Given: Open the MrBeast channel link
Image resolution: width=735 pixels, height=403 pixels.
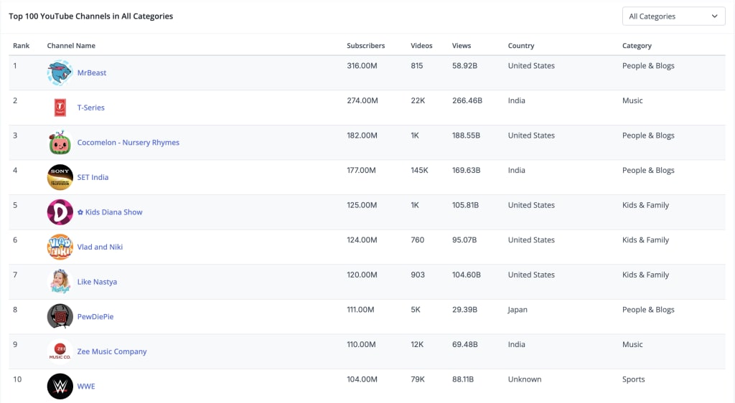Looking at the screenshot, I should (92, 72).
